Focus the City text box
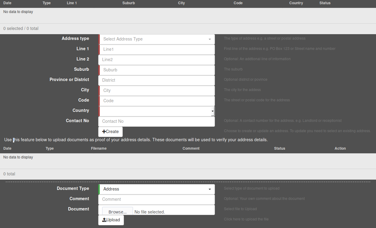The width and height of the screenshot is (376, 228). (157, 90)
